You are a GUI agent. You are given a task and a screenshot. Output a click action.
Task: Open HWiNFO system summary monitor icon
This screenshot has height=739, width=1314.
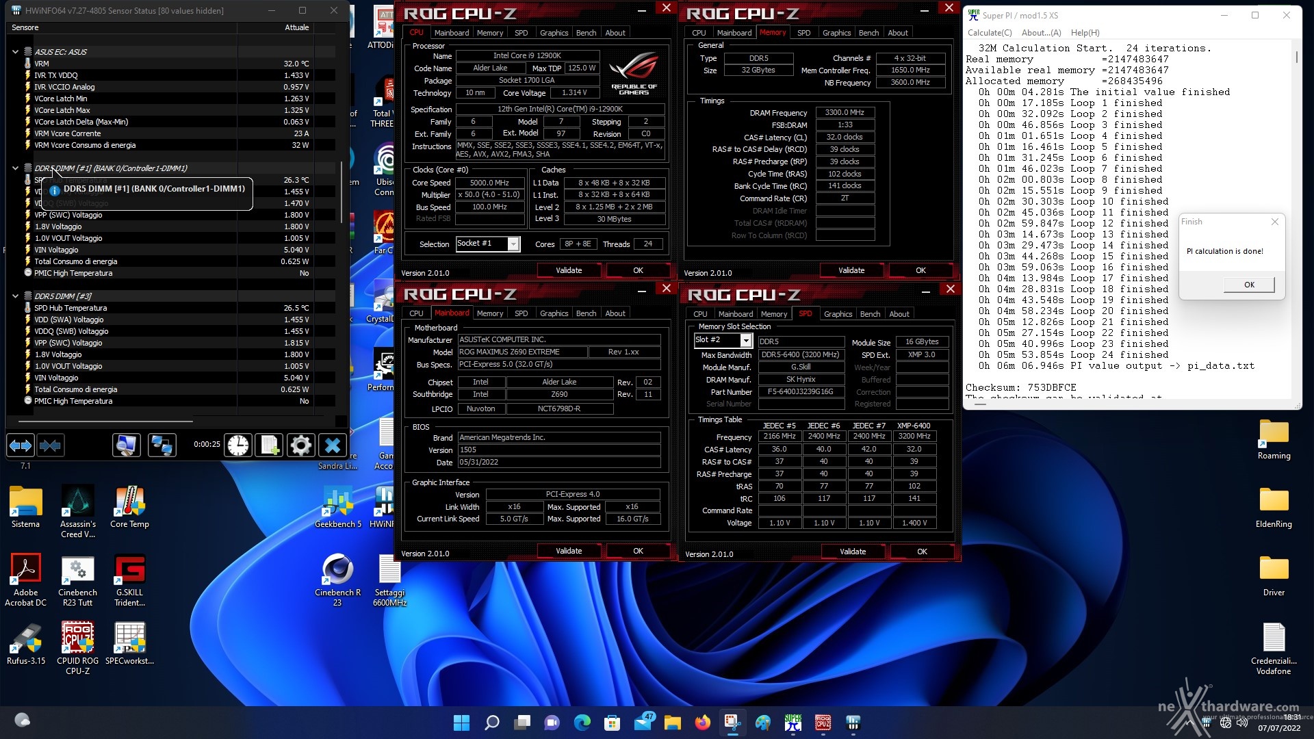click(126, 445)
